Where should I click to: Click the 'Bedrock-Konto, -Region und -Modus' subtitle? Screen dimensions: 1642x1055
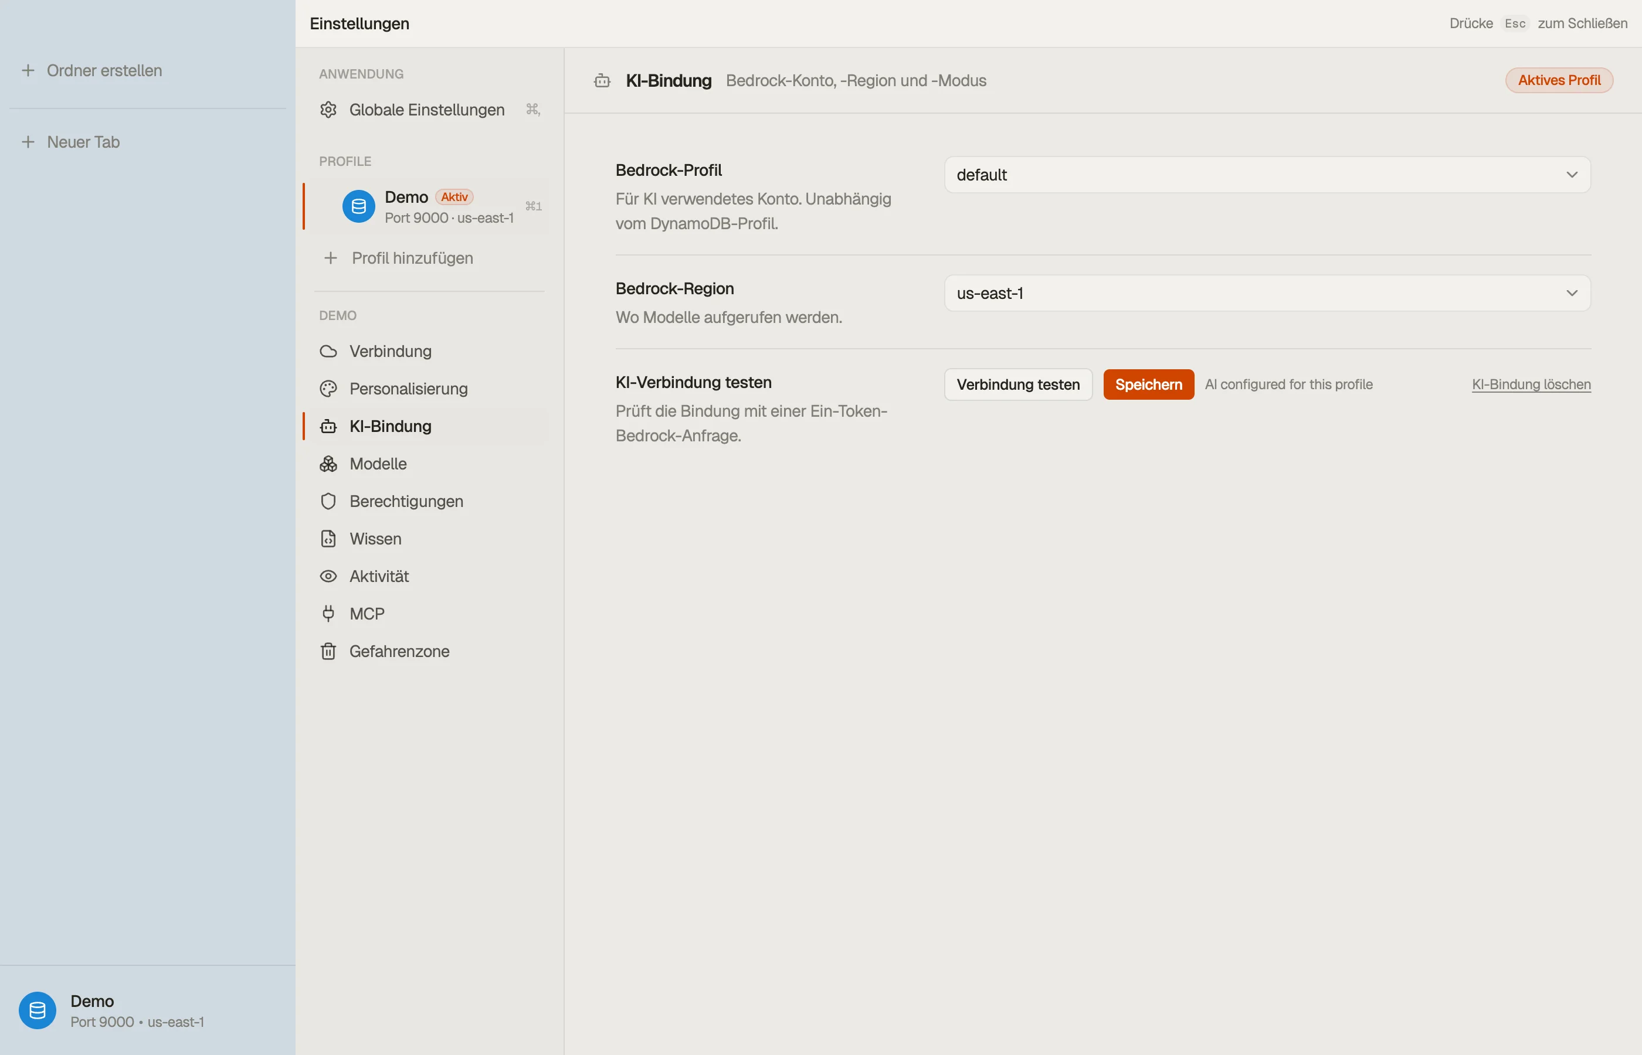[856, 81]
